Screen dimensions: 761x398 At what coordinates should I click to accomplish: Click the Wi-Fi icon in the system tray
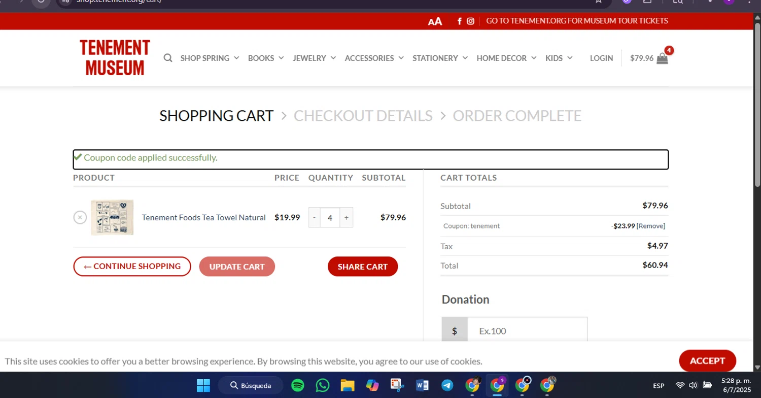click(680, 385)
